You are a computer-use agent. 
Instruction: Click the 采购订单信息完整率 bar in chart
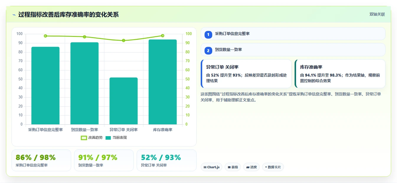tap(45, 85)
